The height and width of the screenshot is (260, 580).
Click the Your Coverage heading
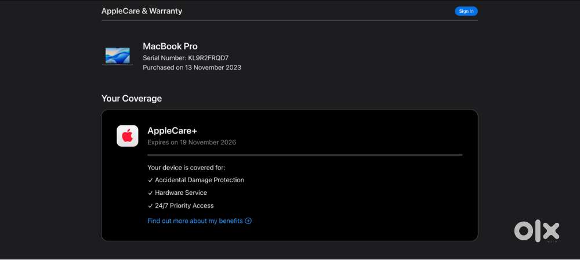pyautogui.click(x=132, y=99)
